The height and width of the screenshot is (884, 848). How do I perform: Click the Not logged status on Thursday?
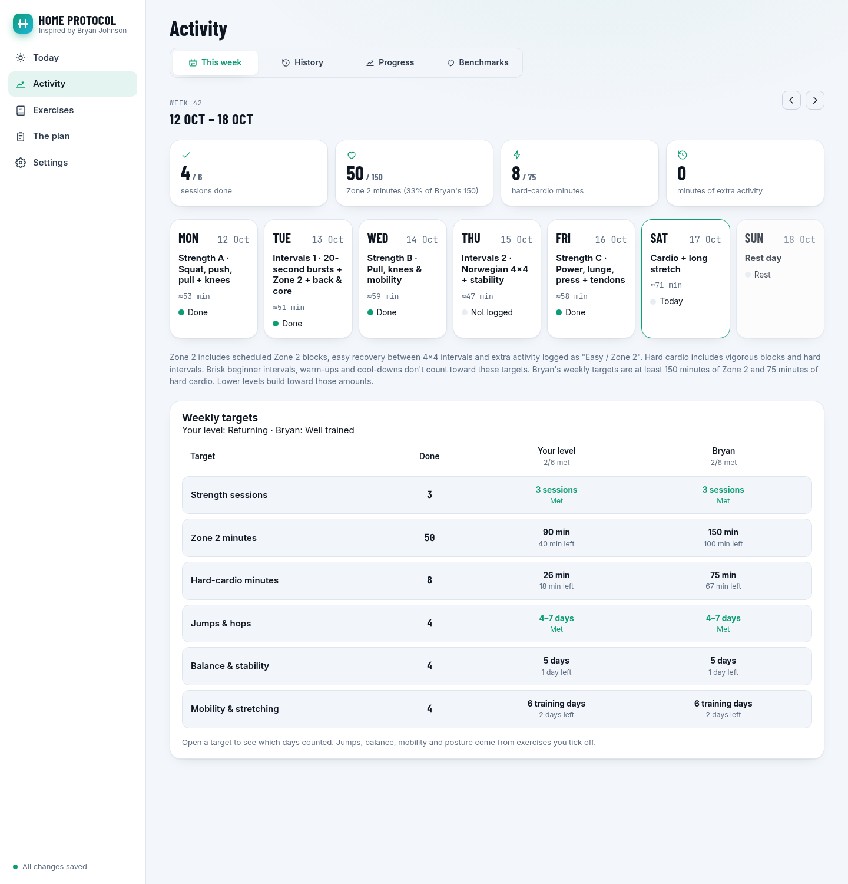click(x=487, y=312)
